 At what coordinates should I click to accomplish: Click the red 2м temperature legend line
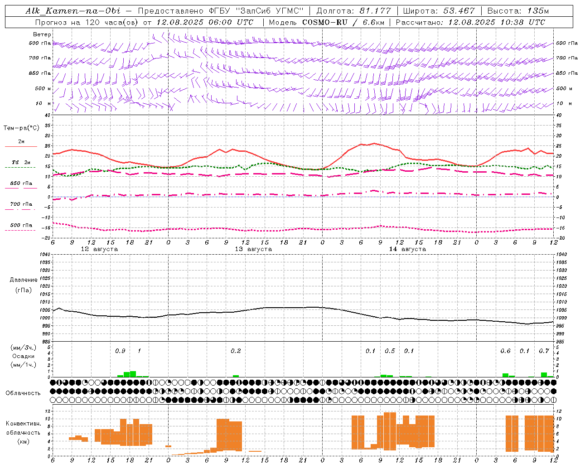point(21,146)
